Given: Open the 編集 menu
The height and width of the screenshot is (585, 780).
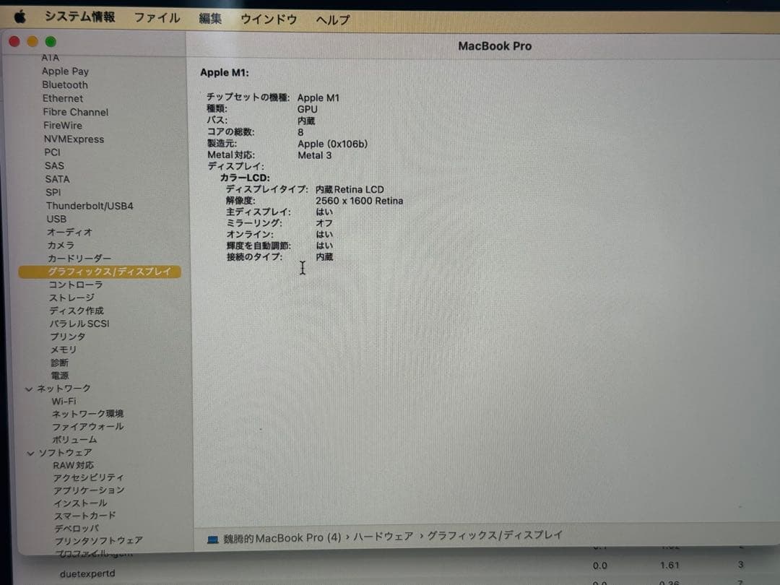Looking at the screenshot, I should (210, 18).
